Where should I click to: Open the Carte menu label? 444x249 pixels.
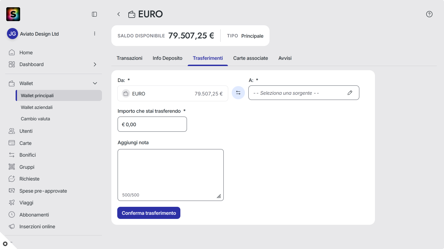click(25, 143)
